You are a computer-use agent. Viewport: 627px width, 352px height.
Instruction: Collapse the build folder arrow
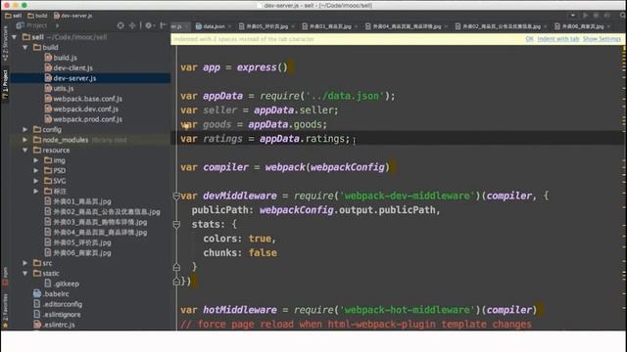click(x=25, y=48)
